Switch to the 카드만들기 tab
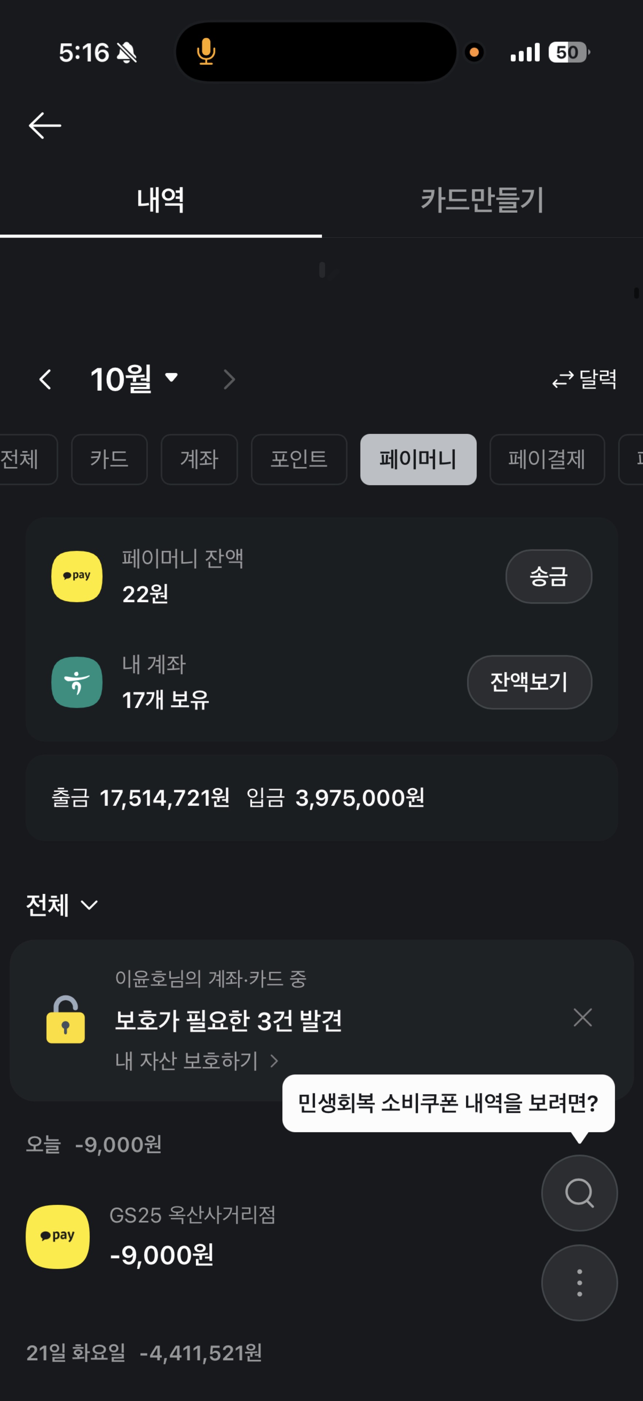 click(x=482, y=200)
